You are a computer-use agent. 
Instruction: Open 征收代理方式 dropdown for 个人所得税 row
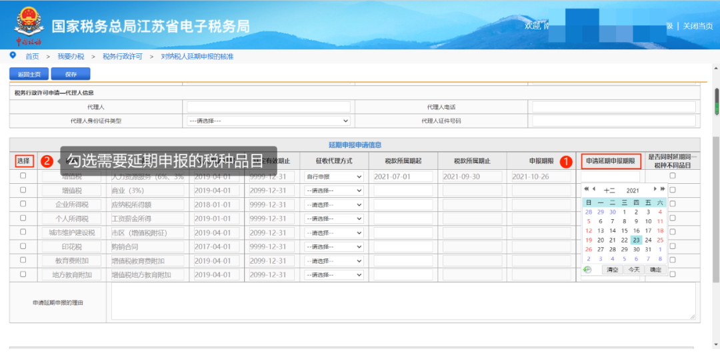(333, 218)
